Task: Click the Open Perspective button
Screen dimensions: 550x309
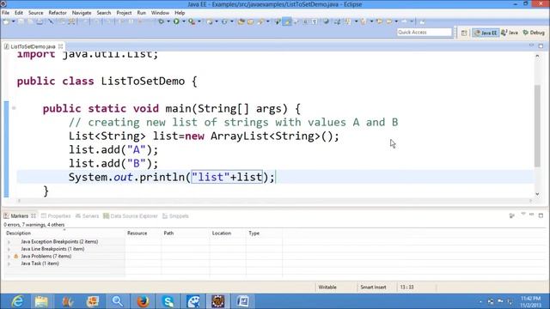Action: [464, 33]
